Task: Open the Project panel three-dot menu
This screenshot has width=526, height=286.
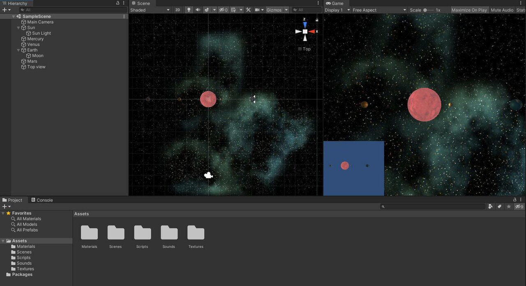Action: pyautogui.click(x=521, y=200)
